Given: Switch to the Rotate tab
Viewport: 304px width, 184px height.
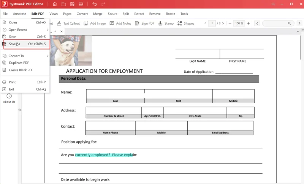Looking at the screenshot, I should click(x=170, y=14).
